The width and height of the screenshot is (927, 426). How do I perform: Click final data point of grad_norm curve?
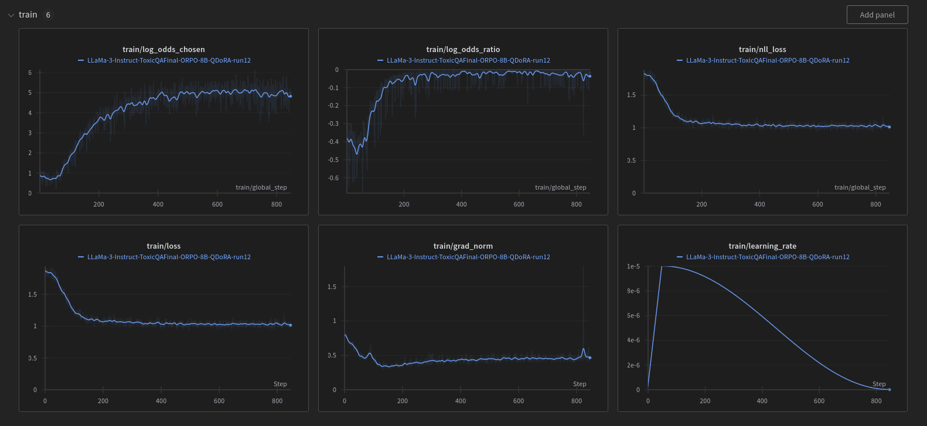[x=590, y=358]
